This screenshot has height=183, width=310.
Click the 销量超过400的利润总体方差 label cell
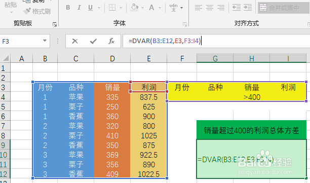point(251,130)
